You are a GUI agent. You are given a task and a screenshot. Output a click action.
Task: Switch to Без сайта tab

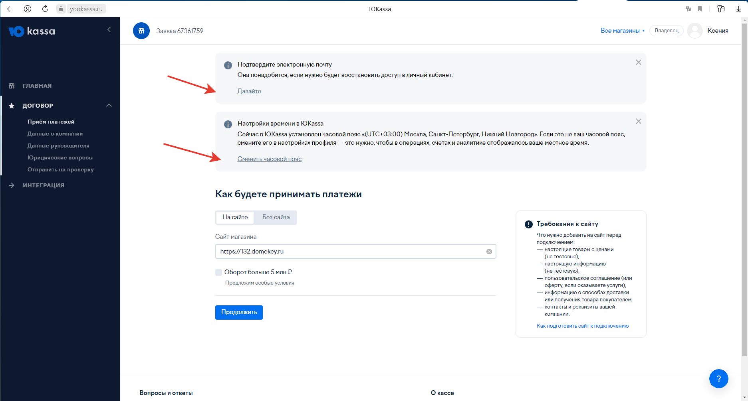click(x=276, y=217)
